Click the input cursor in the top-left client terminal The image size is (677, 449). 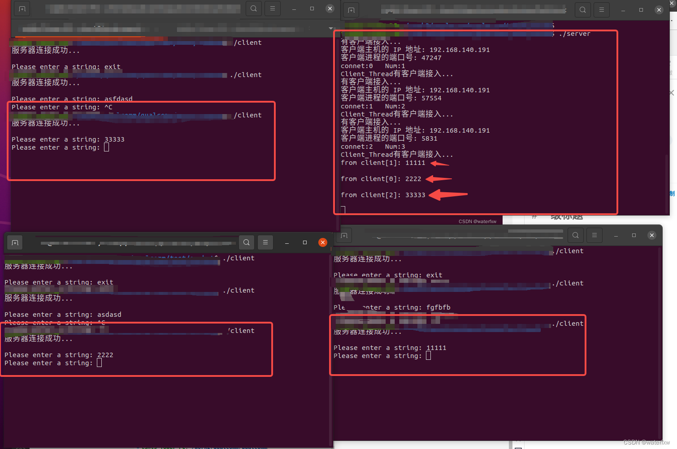coord(107,147)
